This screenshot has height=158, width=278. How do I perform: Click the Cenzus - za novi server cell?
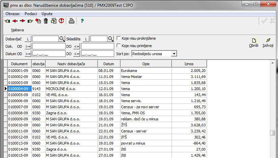tap(146, 107)
